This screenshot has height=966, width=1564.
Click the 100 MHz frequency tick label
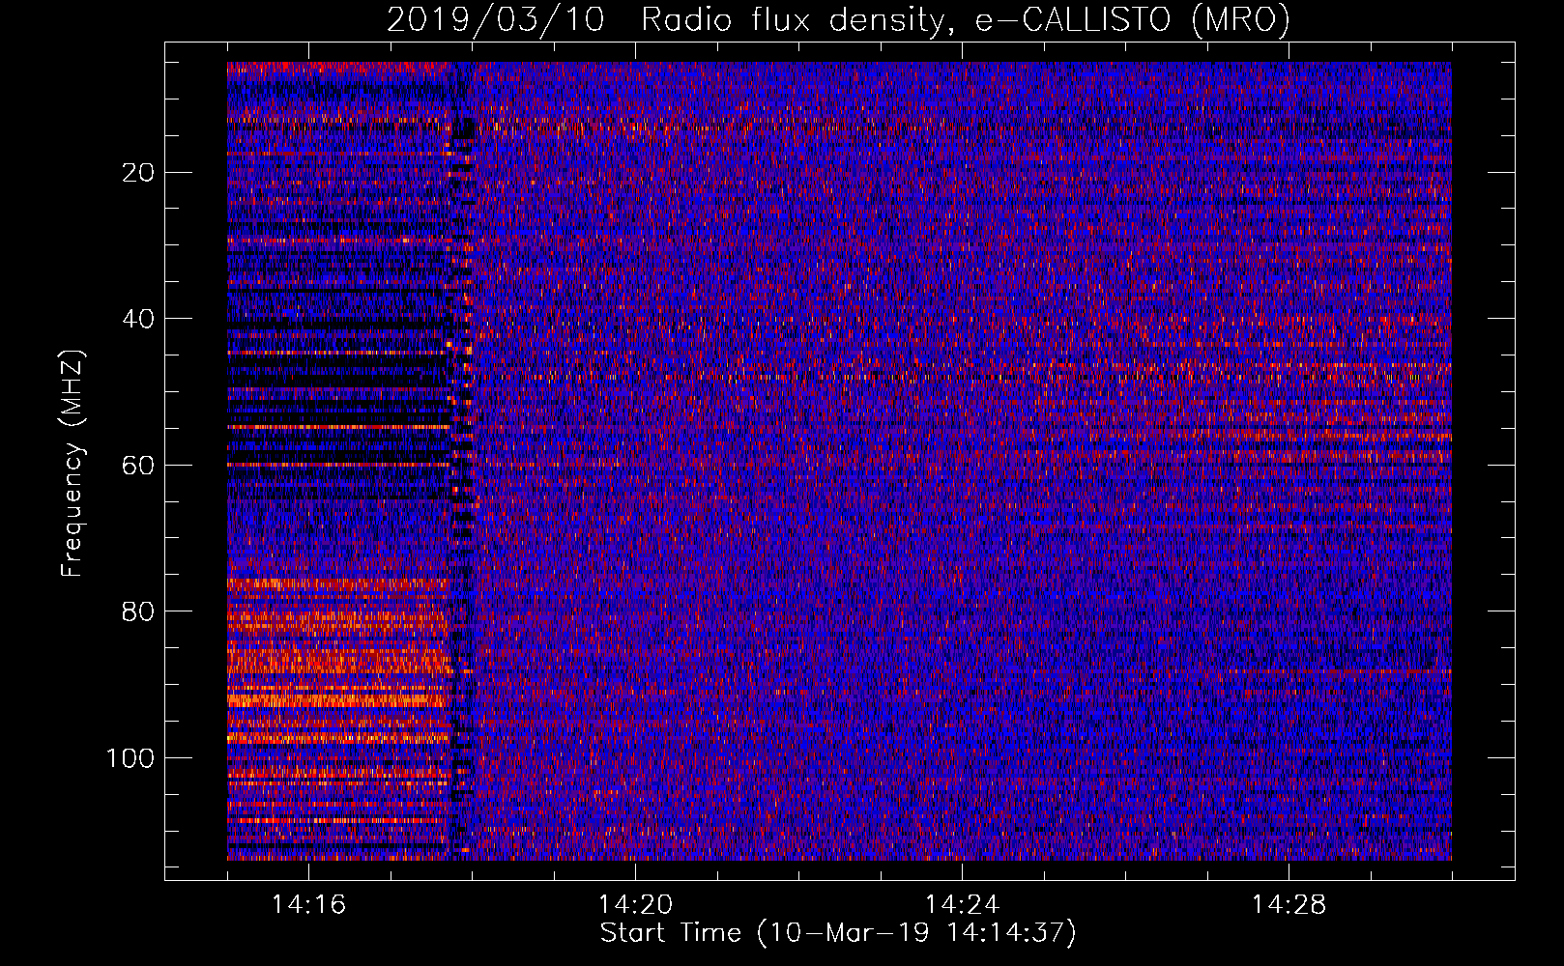pos(130,758)
